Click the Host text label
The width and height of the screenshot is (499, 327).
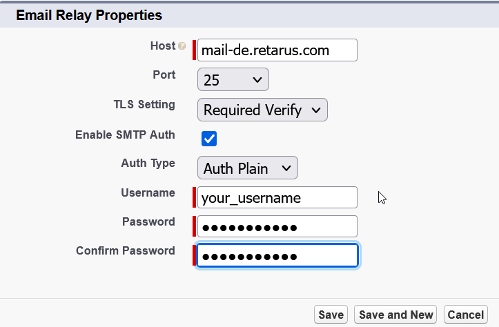click(x=162, y=46)
